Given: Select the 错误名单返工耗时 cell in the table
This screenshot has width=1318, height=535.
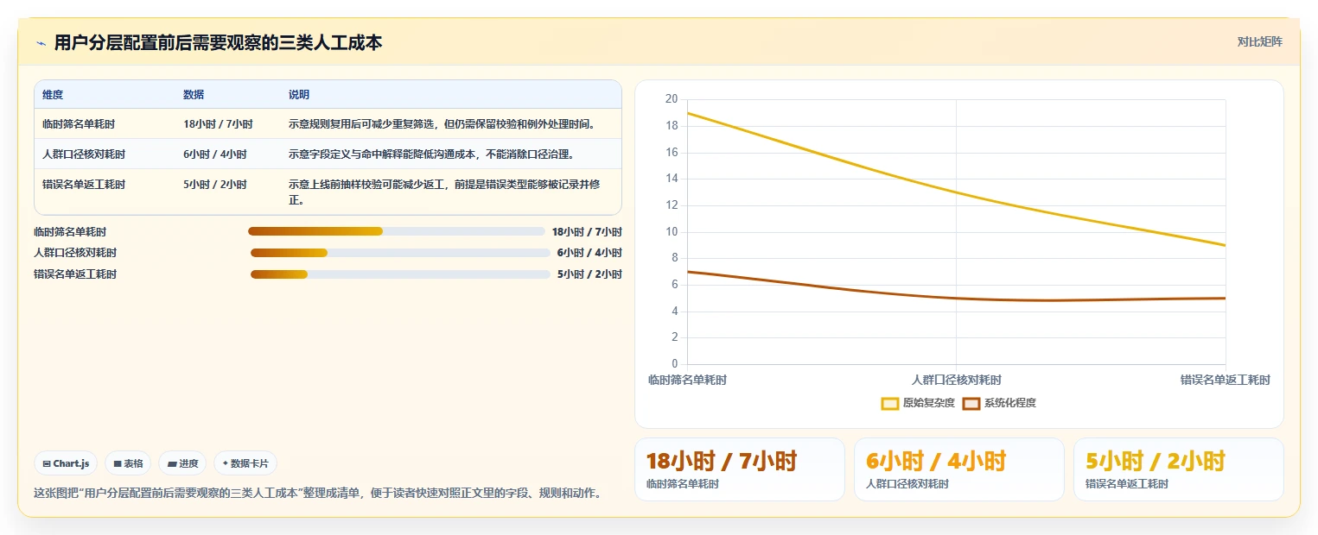Looking at the screenshot, I should coord(84,185).
